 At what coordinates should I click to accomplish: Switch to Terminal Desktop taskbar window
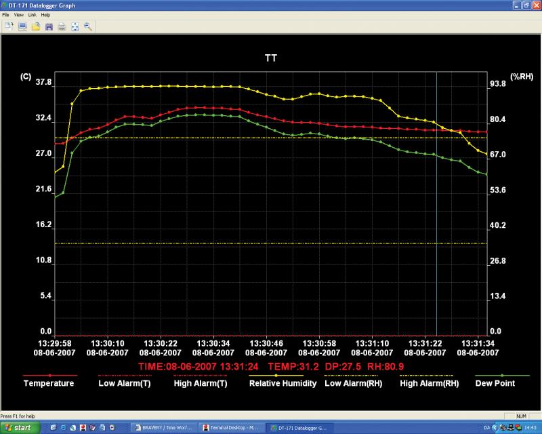pyautogui.click(x=231, y=428)
